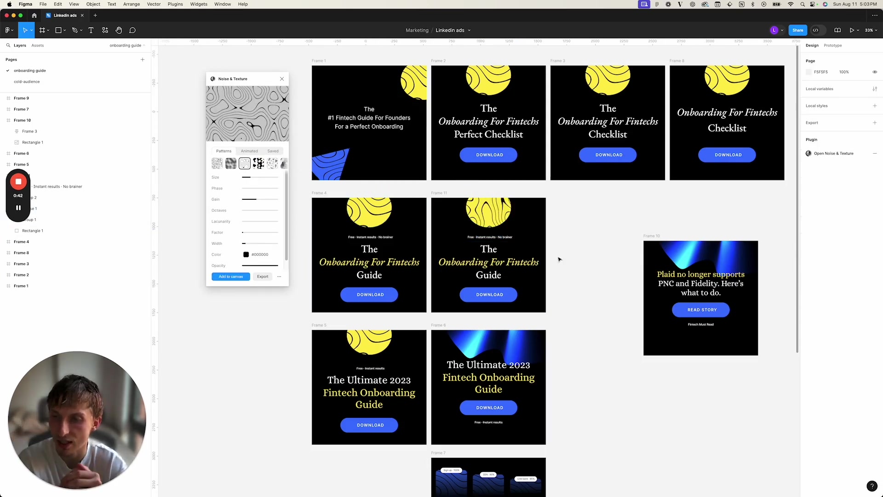Select the Frame tool
Image resolution: width=883 pixels, height=497 pixels.
click(x=42, y=30)
